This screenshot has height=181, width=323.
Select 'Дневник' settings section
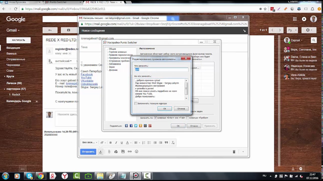pos(113,70)
